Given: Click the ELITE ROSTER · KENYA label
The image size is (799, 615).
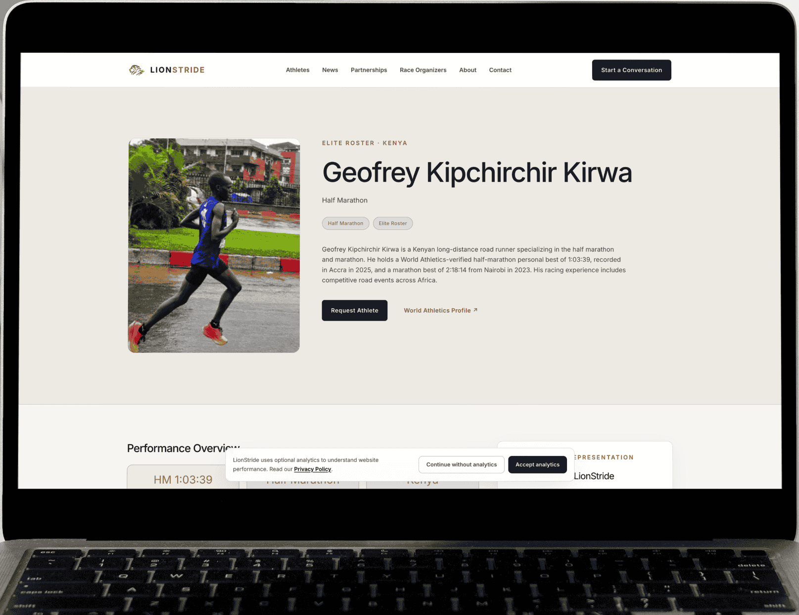Looking at the screenshot, I should (365, 143).
